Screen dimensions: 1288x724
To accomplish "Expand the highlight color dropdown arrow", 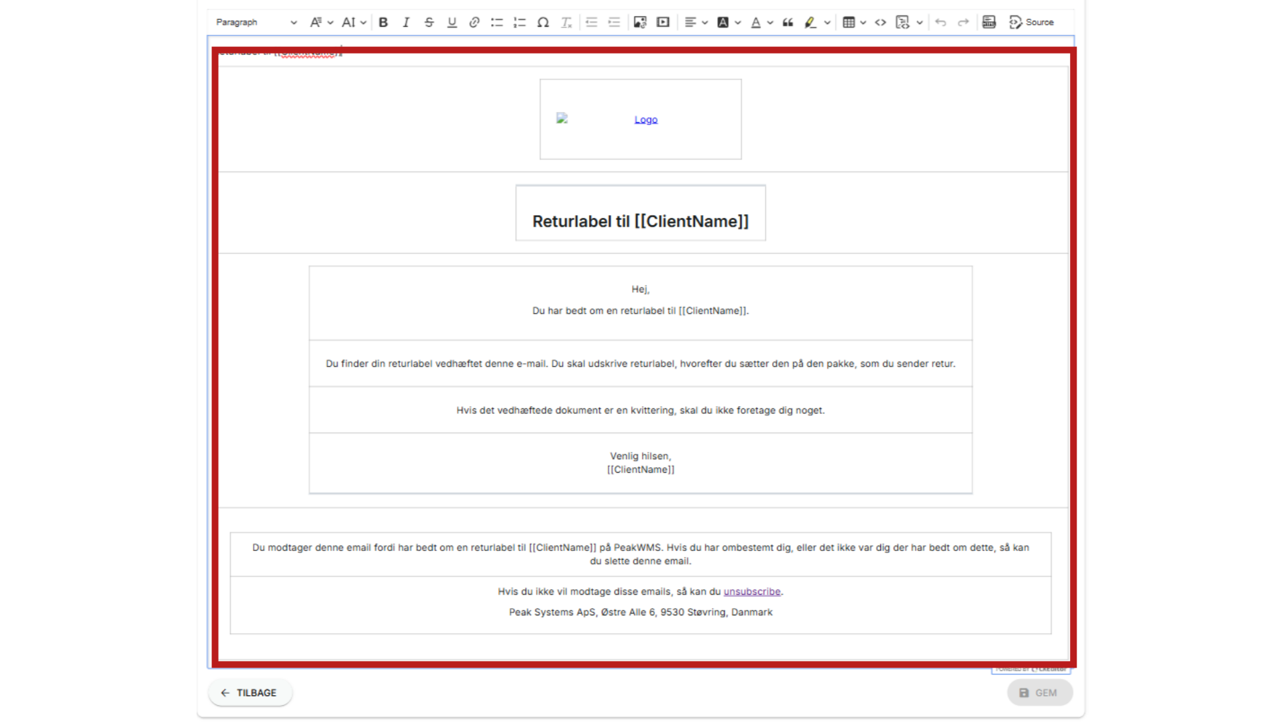I will coord(827,22).
